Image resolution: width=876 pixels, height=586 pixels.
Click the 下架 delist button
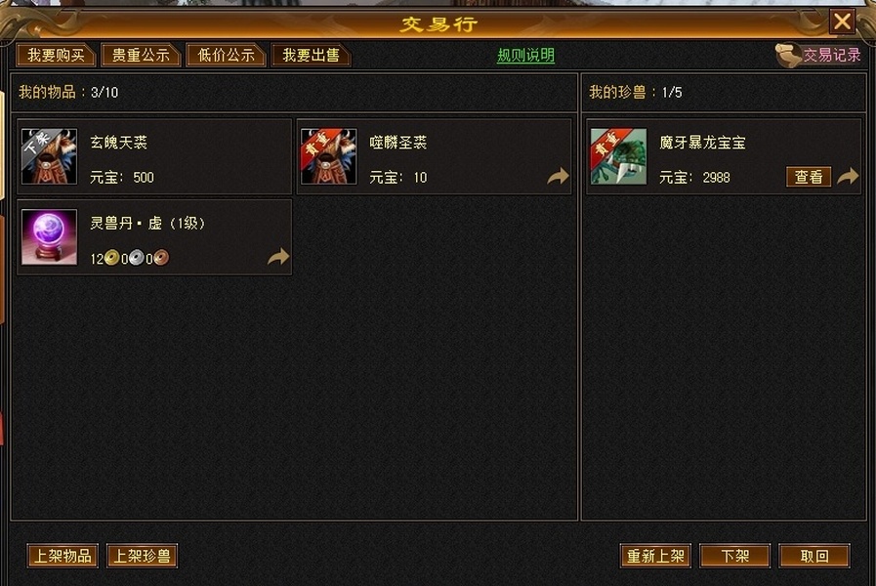pyautogui.click(x=734, y=556)
